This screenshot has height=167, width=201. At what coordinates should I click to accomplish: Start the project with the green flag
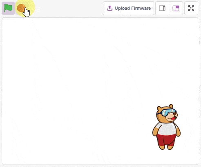click(x=8, y=8)
